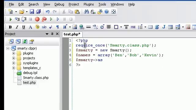The image size is (196, 110).
Task: Click the Pause debug icon
Action: coord(64,19)
